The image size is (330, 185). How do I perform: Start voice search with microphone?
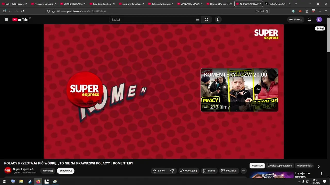click(218, 20)
